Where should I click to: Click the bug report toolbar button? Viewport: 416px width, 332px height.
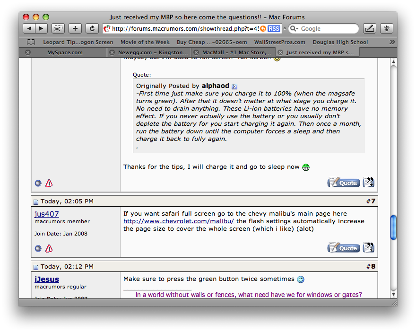pos(387,28)
